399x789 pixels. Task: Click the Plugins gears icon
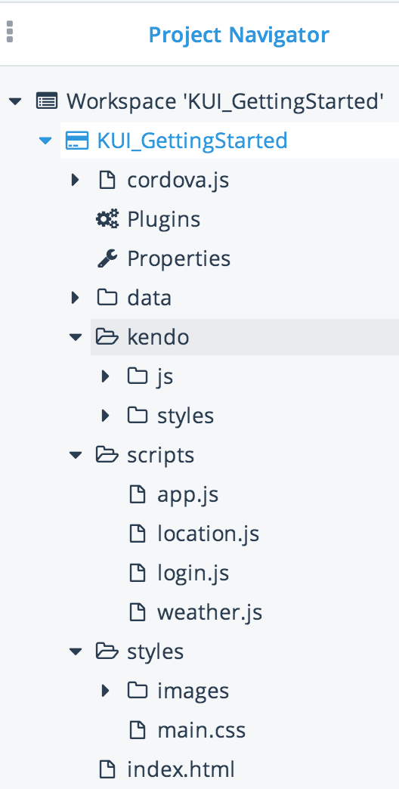click(x=107, y=219)
